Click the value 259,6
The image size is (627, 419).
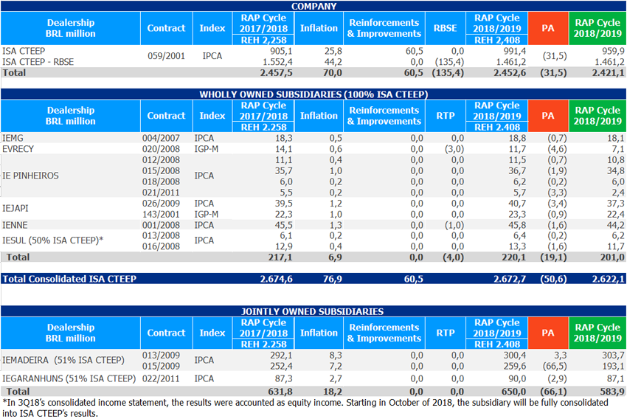coord(515,366)
